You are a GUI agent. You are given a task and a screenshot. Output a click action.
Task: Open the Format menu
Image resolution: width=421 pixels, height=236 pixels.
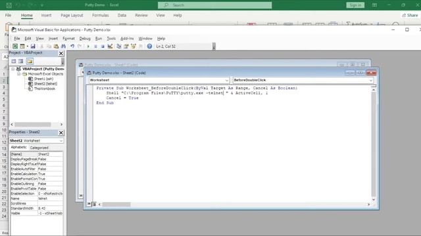tap(68, 39)
